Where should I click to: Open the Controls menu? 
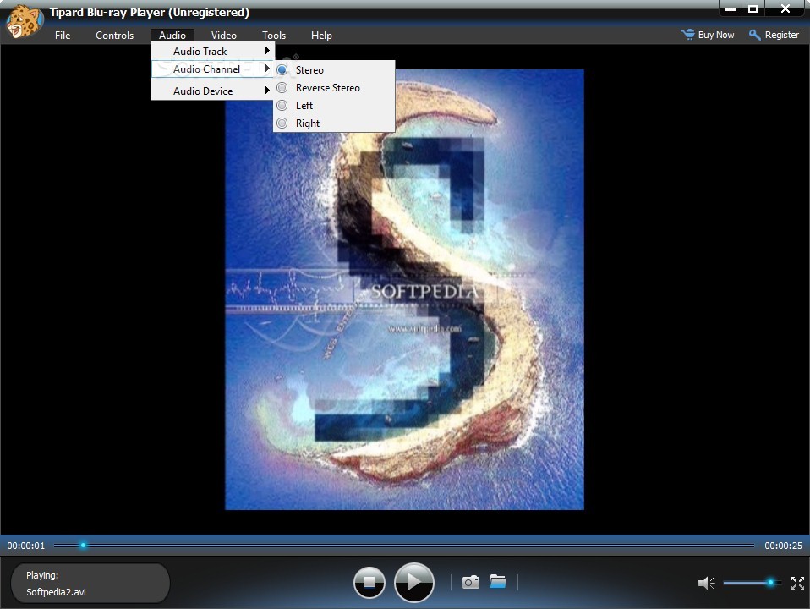pos(115,36)
